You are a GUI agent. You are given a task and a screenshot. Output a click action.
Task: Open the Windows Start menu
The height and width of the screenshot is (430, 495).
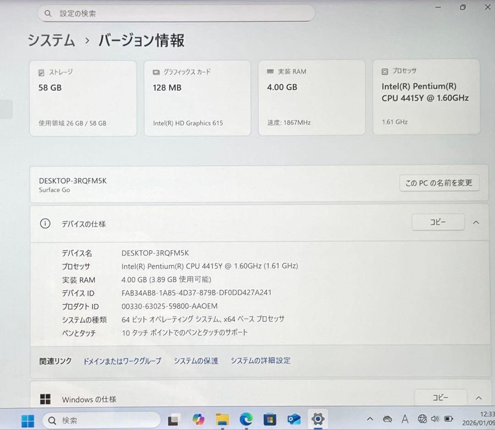pyautogui.click(x=28, y=420)
